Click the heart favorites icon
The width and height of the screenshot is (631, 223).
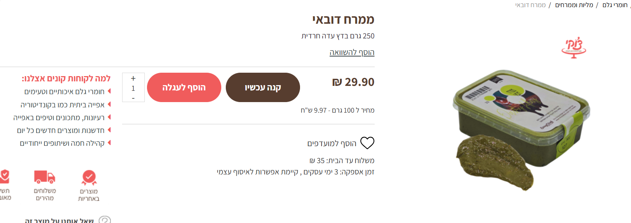(x=367, y=143)
